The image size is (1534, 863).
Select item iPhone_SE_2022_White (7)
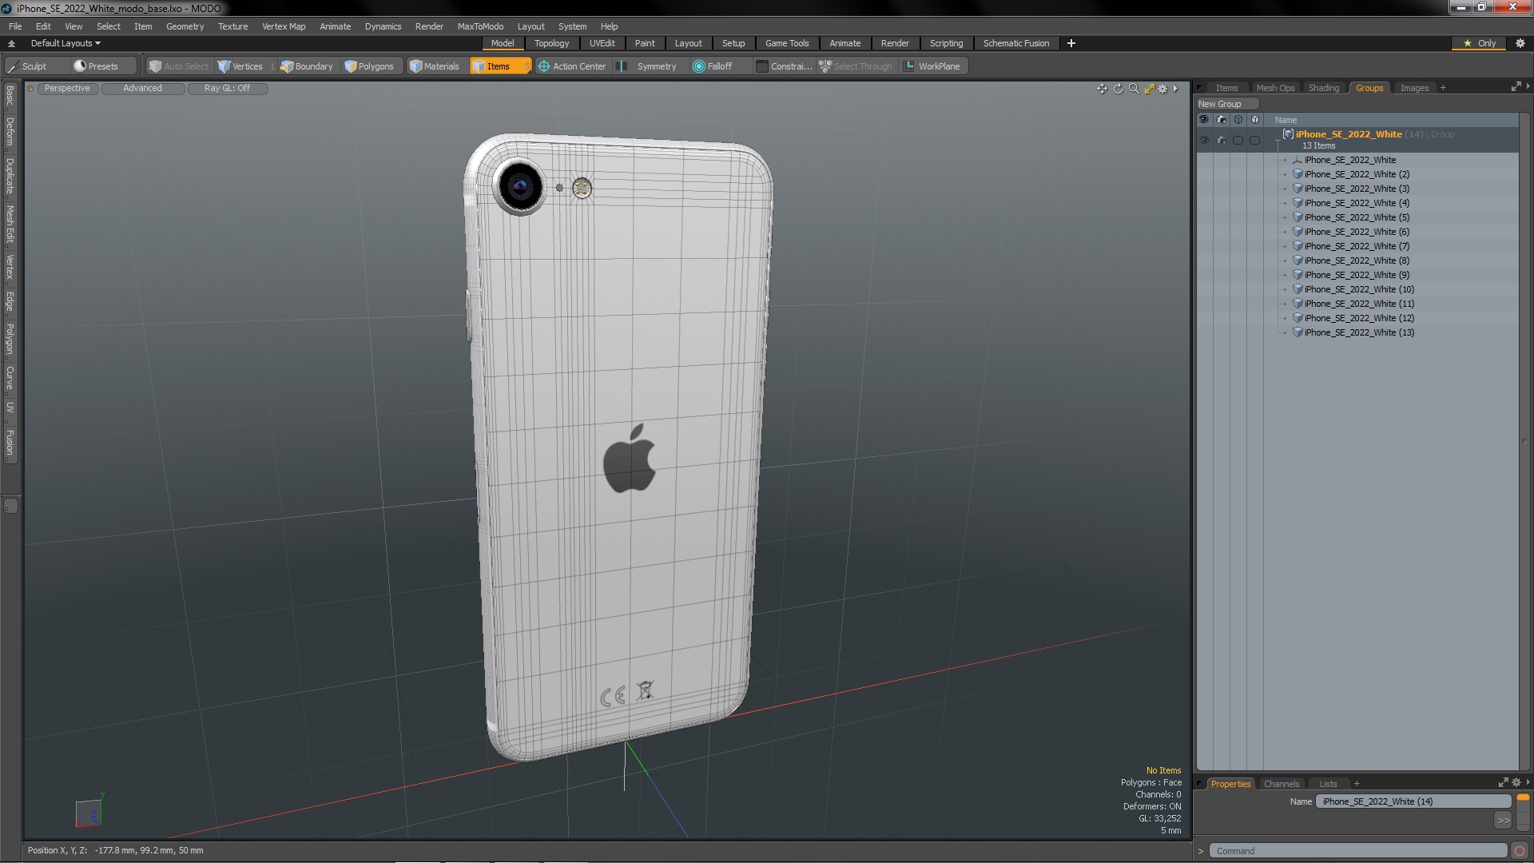1357,246
